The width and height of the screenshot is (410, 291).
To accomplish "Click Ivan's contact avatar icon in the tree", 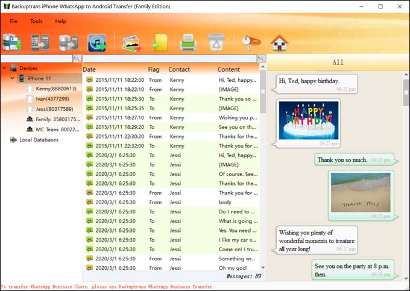I will point(30,99).
